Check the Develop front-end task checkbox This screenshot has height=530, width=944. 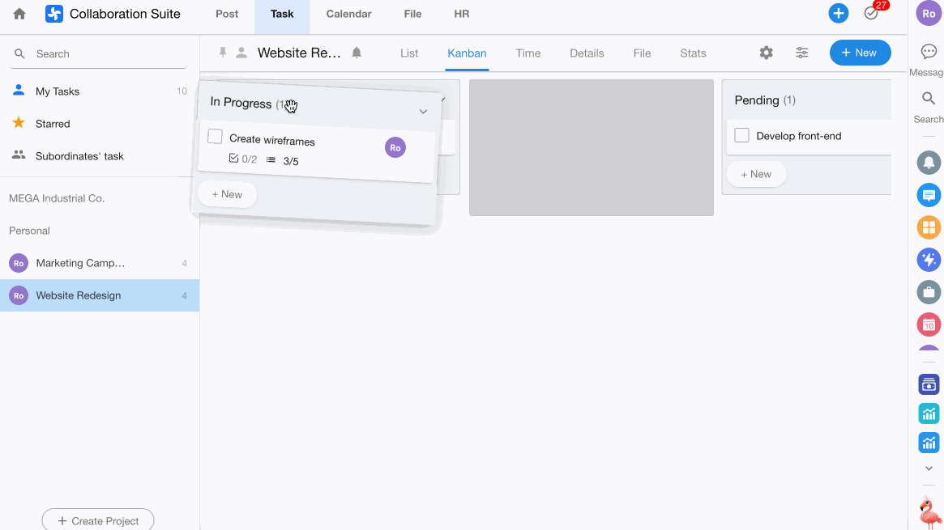coord(741,136)
